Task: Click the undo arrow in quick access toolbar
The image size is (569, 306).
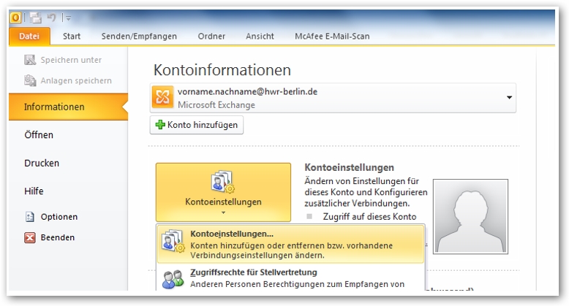Action: pos(52,17)
